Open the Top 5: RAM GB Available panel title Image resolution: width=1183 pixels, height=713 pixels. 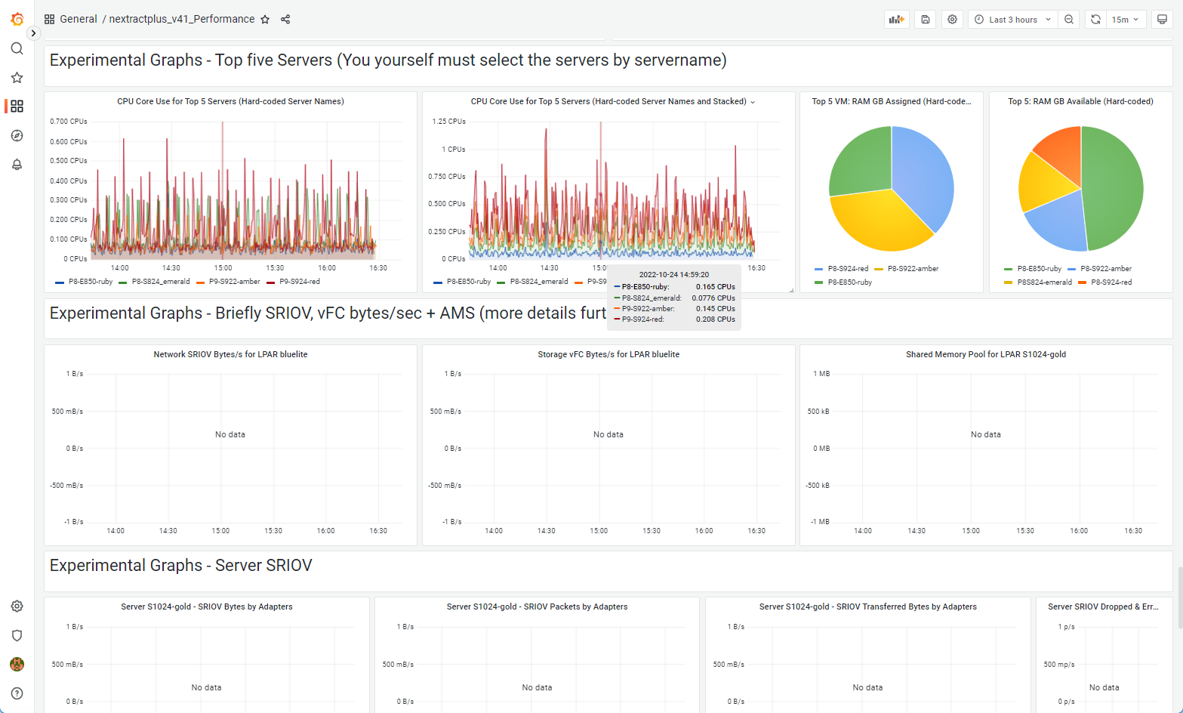pos(1080,101)
